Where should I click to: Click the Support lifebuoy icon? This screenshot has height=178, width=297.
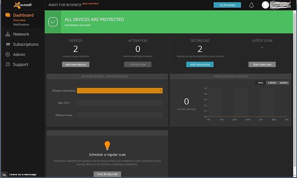coord(8,64)
